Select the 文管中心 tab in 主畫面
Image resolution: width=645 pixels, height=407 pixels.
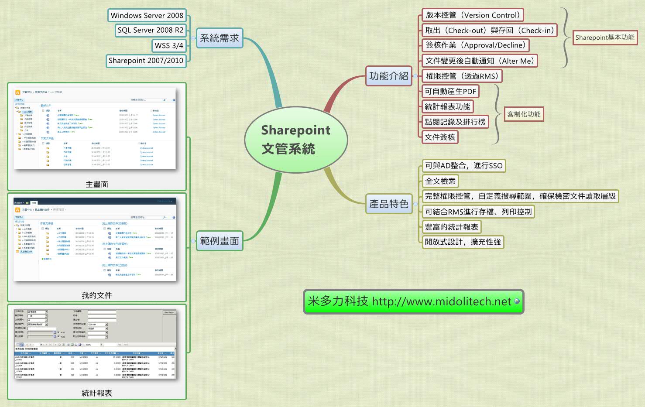(x=19, y=100)
